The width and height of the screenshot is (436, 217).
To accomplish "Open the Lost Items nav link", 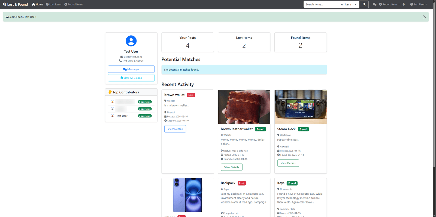I will 54,4.
